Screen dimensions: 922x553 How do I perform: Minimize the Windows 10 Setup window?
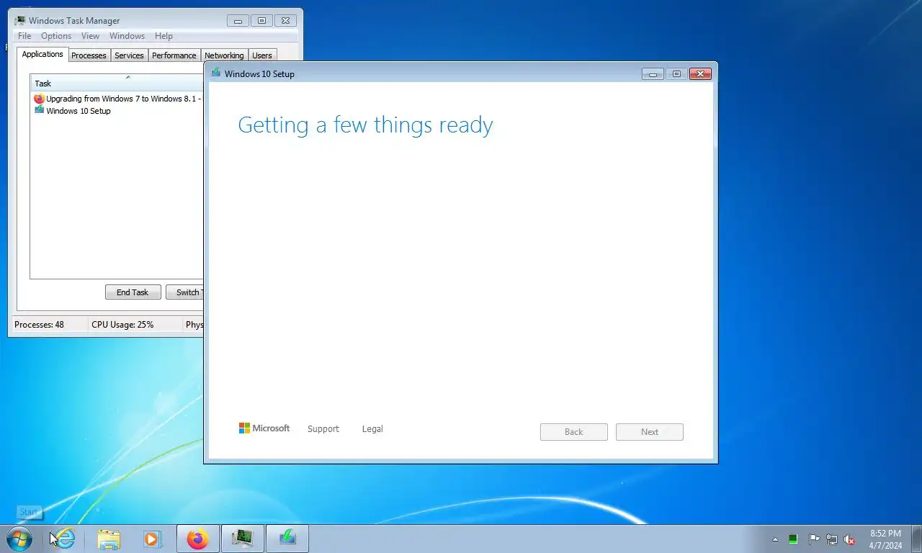click(653, 73)
